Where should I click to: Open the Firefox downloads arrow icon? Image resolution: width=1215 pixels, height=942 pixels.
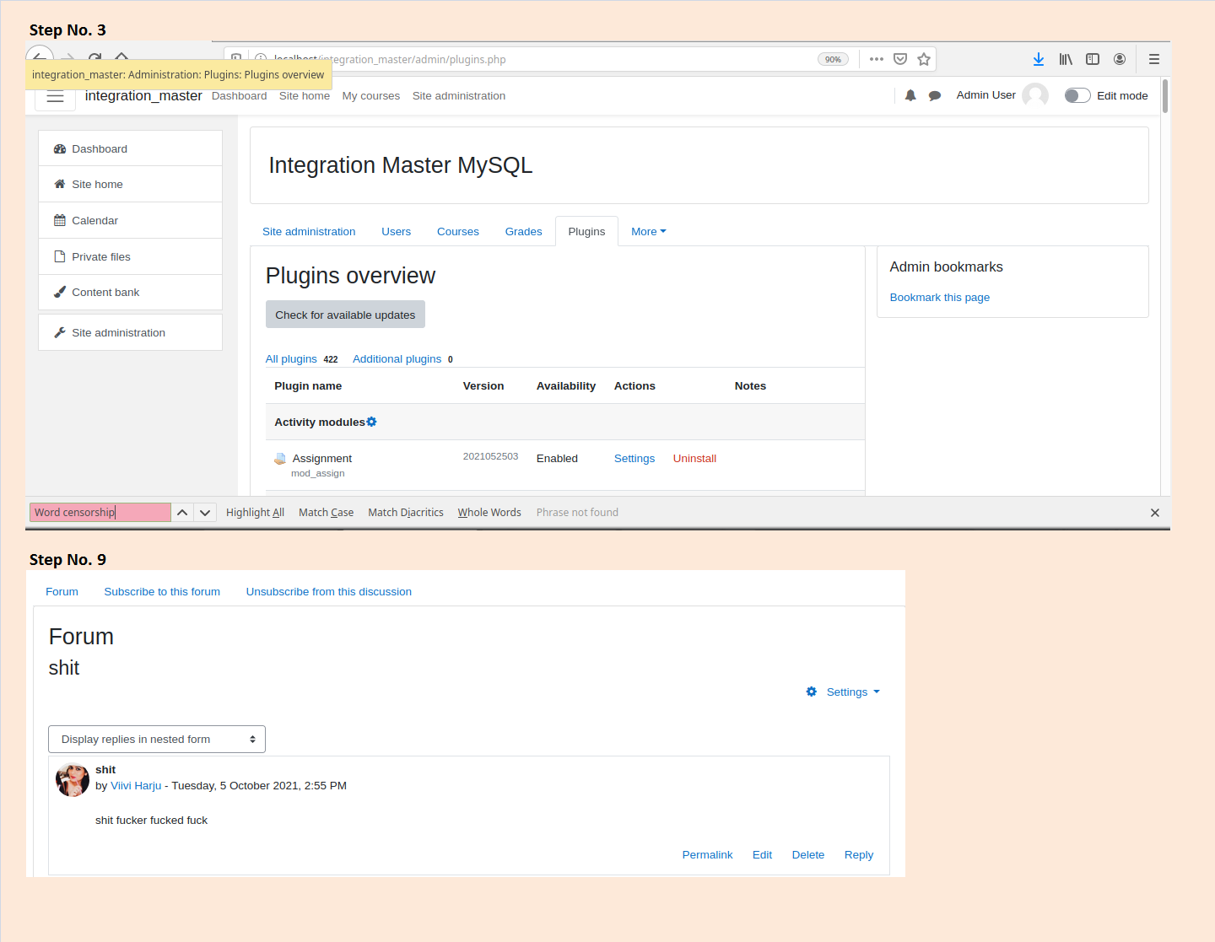pyautogui.click(x=1039, y=59)
